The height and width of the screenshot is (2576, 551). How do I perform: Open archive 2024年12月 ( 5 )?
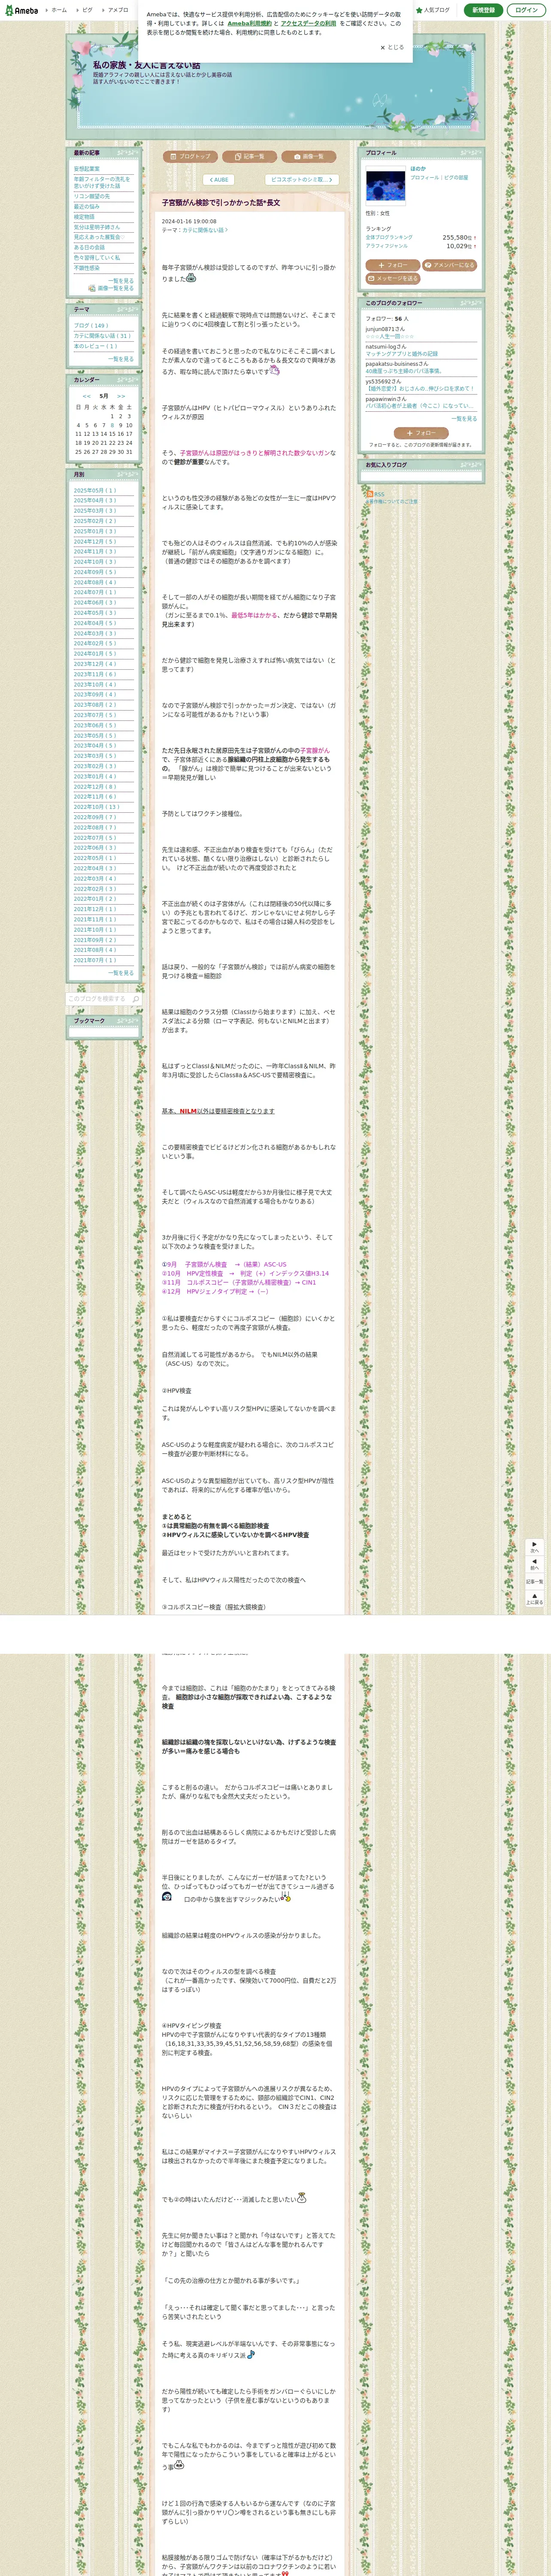(x=94, y=542)
